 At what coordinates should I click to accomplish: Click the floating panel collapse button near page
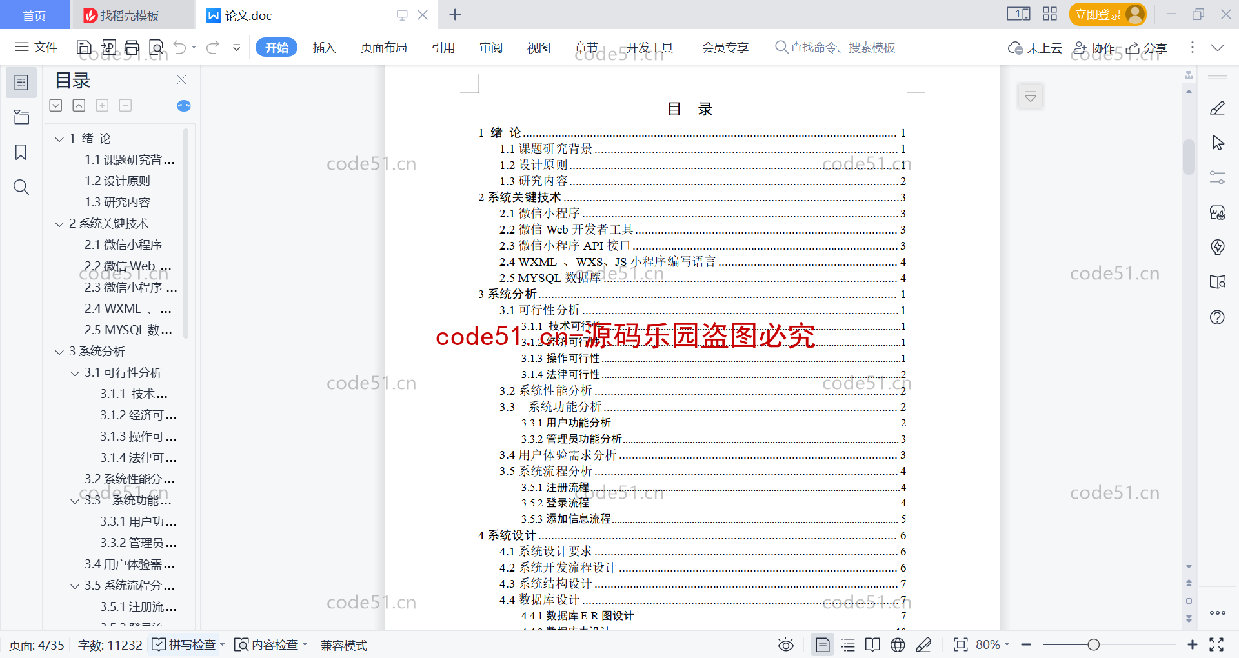coord(1031,97)
